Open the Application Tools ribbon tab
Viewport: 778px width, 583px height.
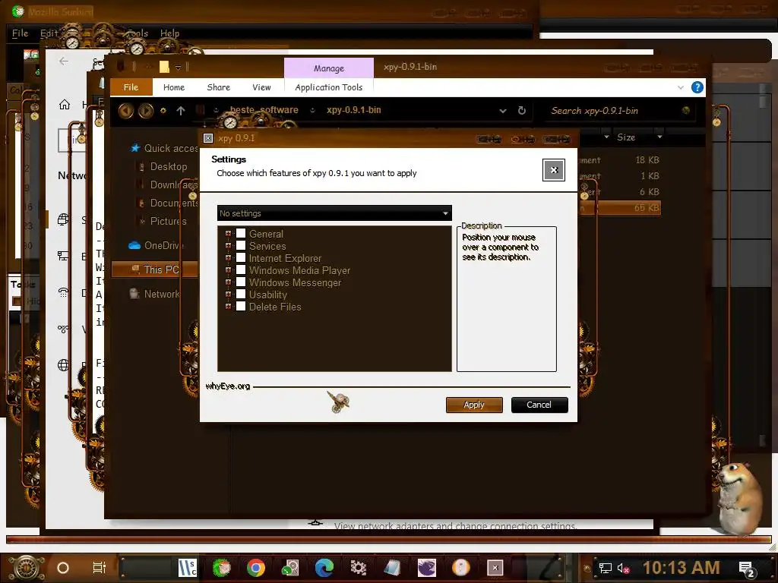coord(328,87)
